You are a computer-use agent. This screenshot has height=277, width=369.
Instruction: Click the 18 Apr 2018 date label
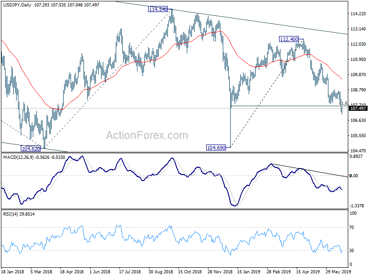coord(72,272)
